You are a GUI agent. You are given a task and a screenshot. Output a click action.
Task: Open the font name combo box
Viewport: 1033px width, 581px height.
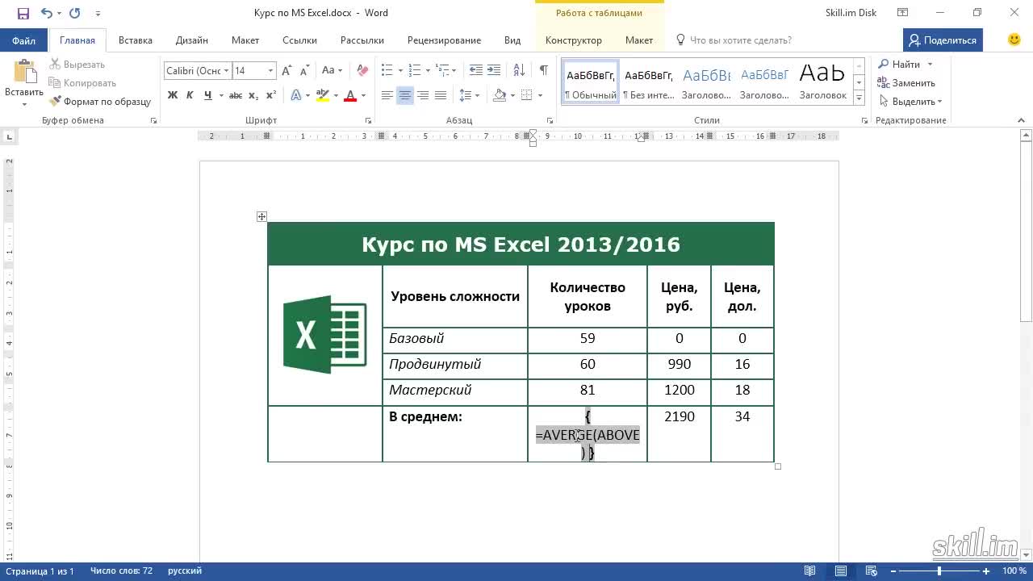(x=198, y=71)
